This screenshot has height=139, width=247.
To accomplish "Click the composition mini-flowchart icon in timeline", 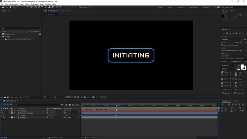I will click(x=62, y=105).
